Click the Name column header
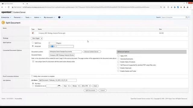 point(40,29)
